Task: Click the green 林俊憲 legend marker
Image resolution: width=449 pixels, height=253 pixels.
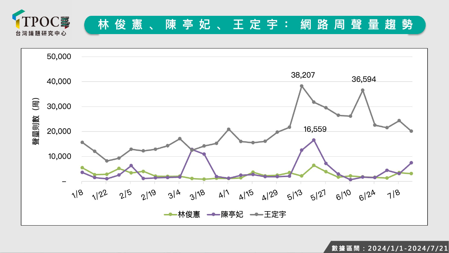Action: coord(170,214)
